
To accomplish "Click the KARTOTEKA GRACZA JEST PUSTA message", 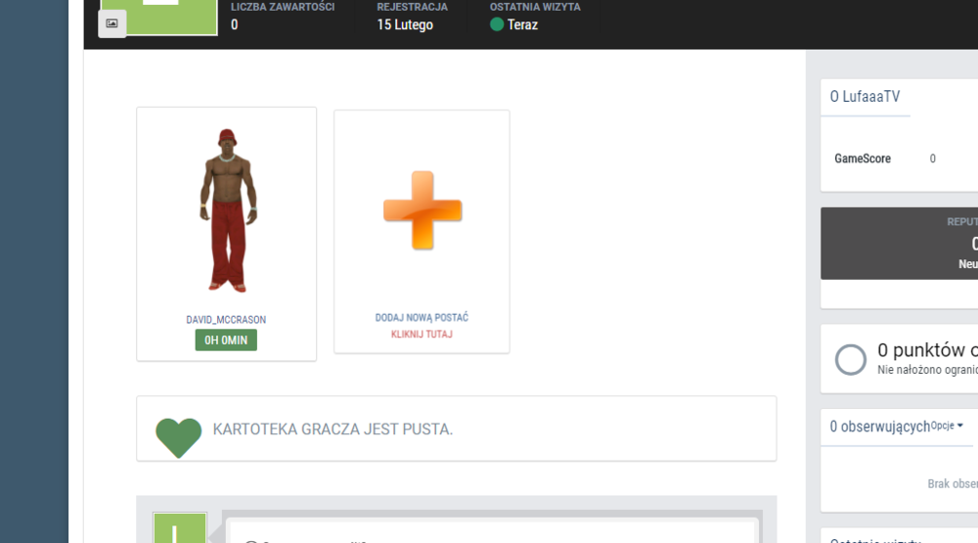I will [x=333, y=430].
